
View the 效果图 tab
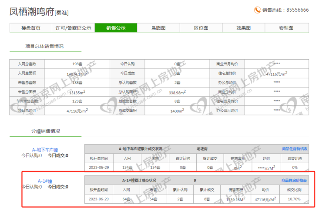(x=243, y=28)
